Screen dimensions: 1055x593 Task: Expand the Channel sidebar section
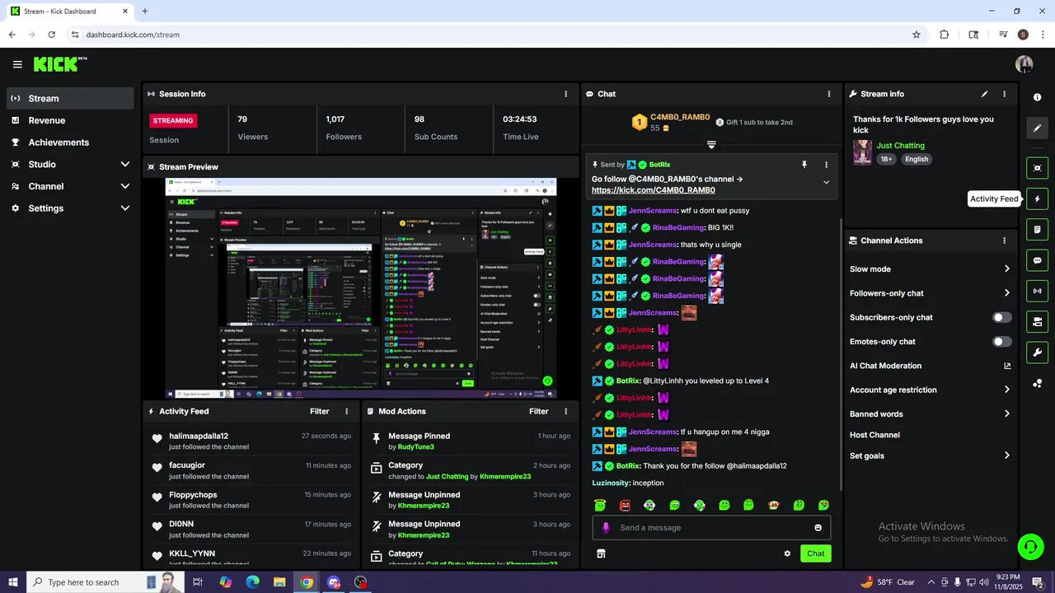click(x=125, y=186)
